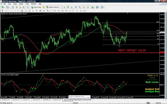Expand the New Chart dropdown arrow
Viewport: 167px width, 104px height.
[5, 7]
